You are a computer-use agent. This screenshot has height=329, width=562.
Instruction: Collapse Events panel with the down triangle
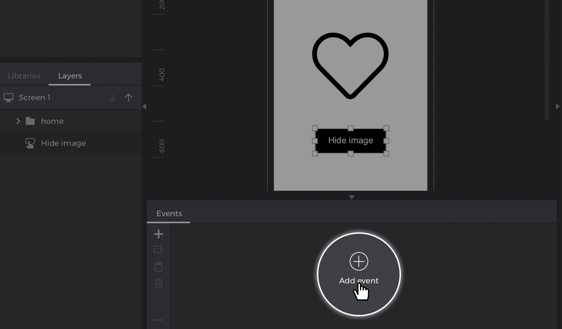(352, 197)
